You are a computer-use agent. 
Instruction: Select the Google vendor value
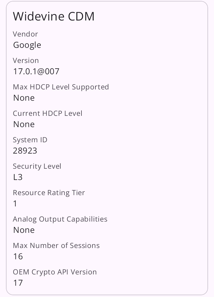[27, 45]
